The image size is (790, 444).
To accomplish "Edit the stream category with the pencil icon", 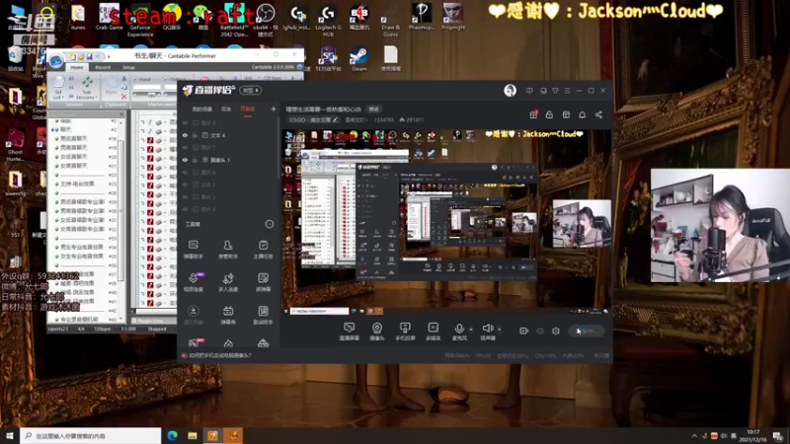I will pos(335,119).
